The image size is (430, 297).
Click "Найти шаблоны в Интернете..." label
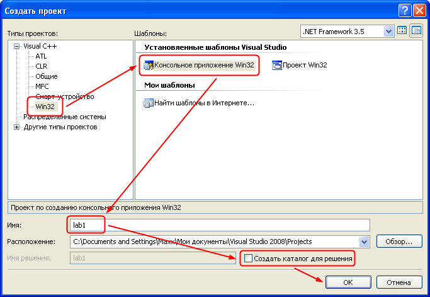(205, 103)
